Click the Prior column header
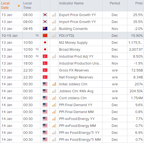 139,3
